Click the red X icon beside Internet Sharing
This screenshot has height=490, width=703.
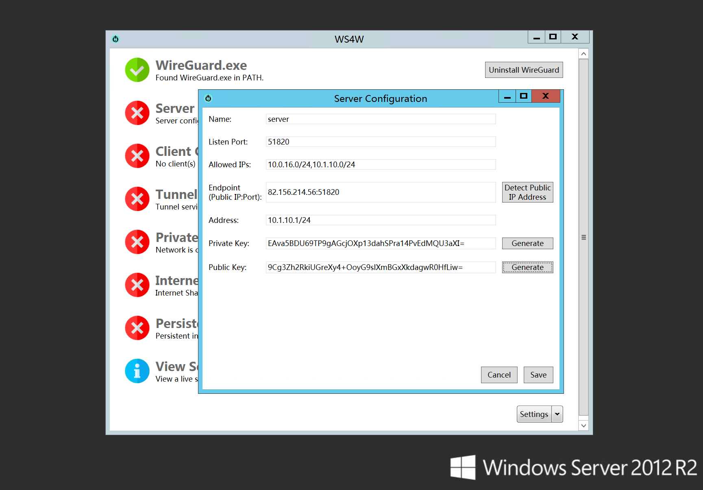137,285
